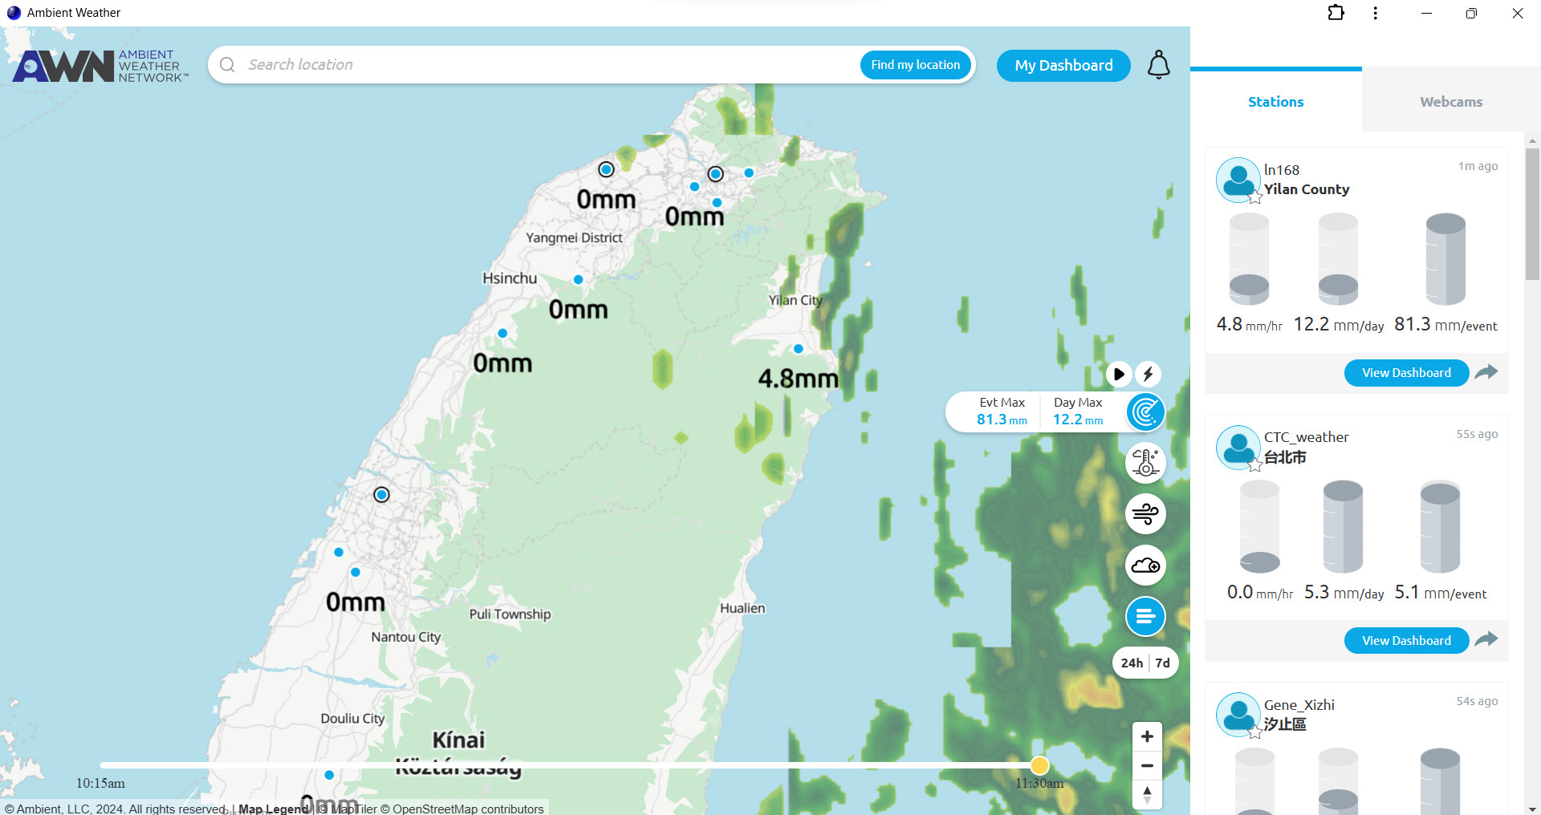Screen dimensions: 1541x815
Task: Share the ln168 station
Action: click(1486, 372)
